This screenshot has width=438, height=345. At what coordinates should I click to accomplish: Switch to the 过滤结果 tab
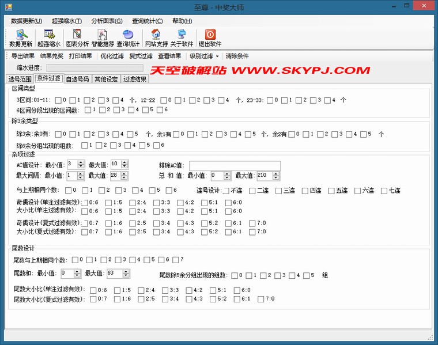point(135,79)
